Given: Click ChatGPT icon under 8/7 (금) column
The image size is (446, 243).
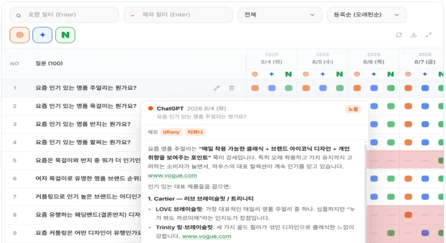Looking at the screenshot, I should point(408,74).
